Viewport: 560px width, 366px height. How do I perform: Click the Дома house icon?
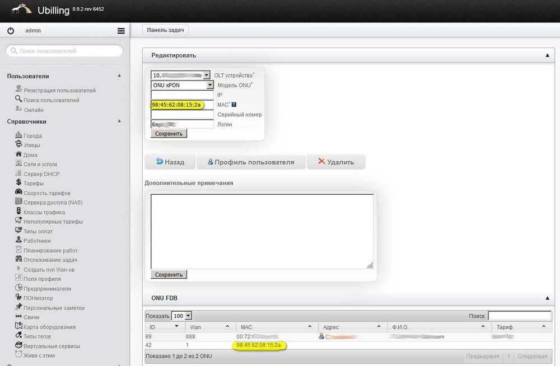click(x=18, y=154)
